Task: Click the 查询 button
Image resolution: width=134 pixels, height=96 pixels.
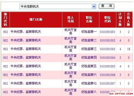Action: point(106,6)
